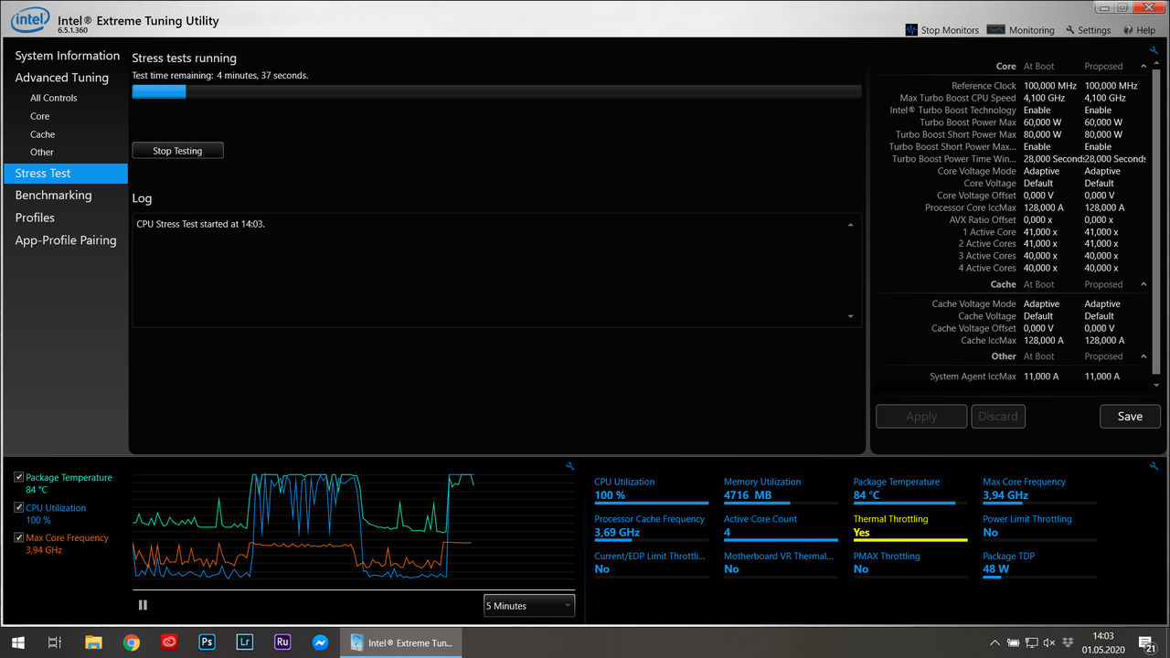Screen dimensions: 1170x658
Task: Open the Other tuning subsection in the sidebar
Action: point(42,152)
